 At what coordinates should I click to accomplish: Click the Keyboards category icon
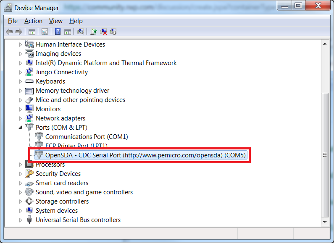[x=29, y=81]
